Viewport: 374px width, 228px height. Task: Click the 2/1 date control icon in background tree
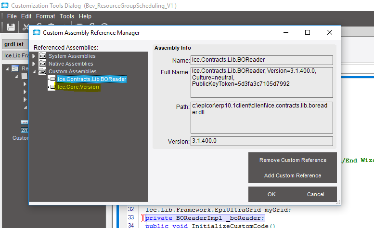coord(25,130)
